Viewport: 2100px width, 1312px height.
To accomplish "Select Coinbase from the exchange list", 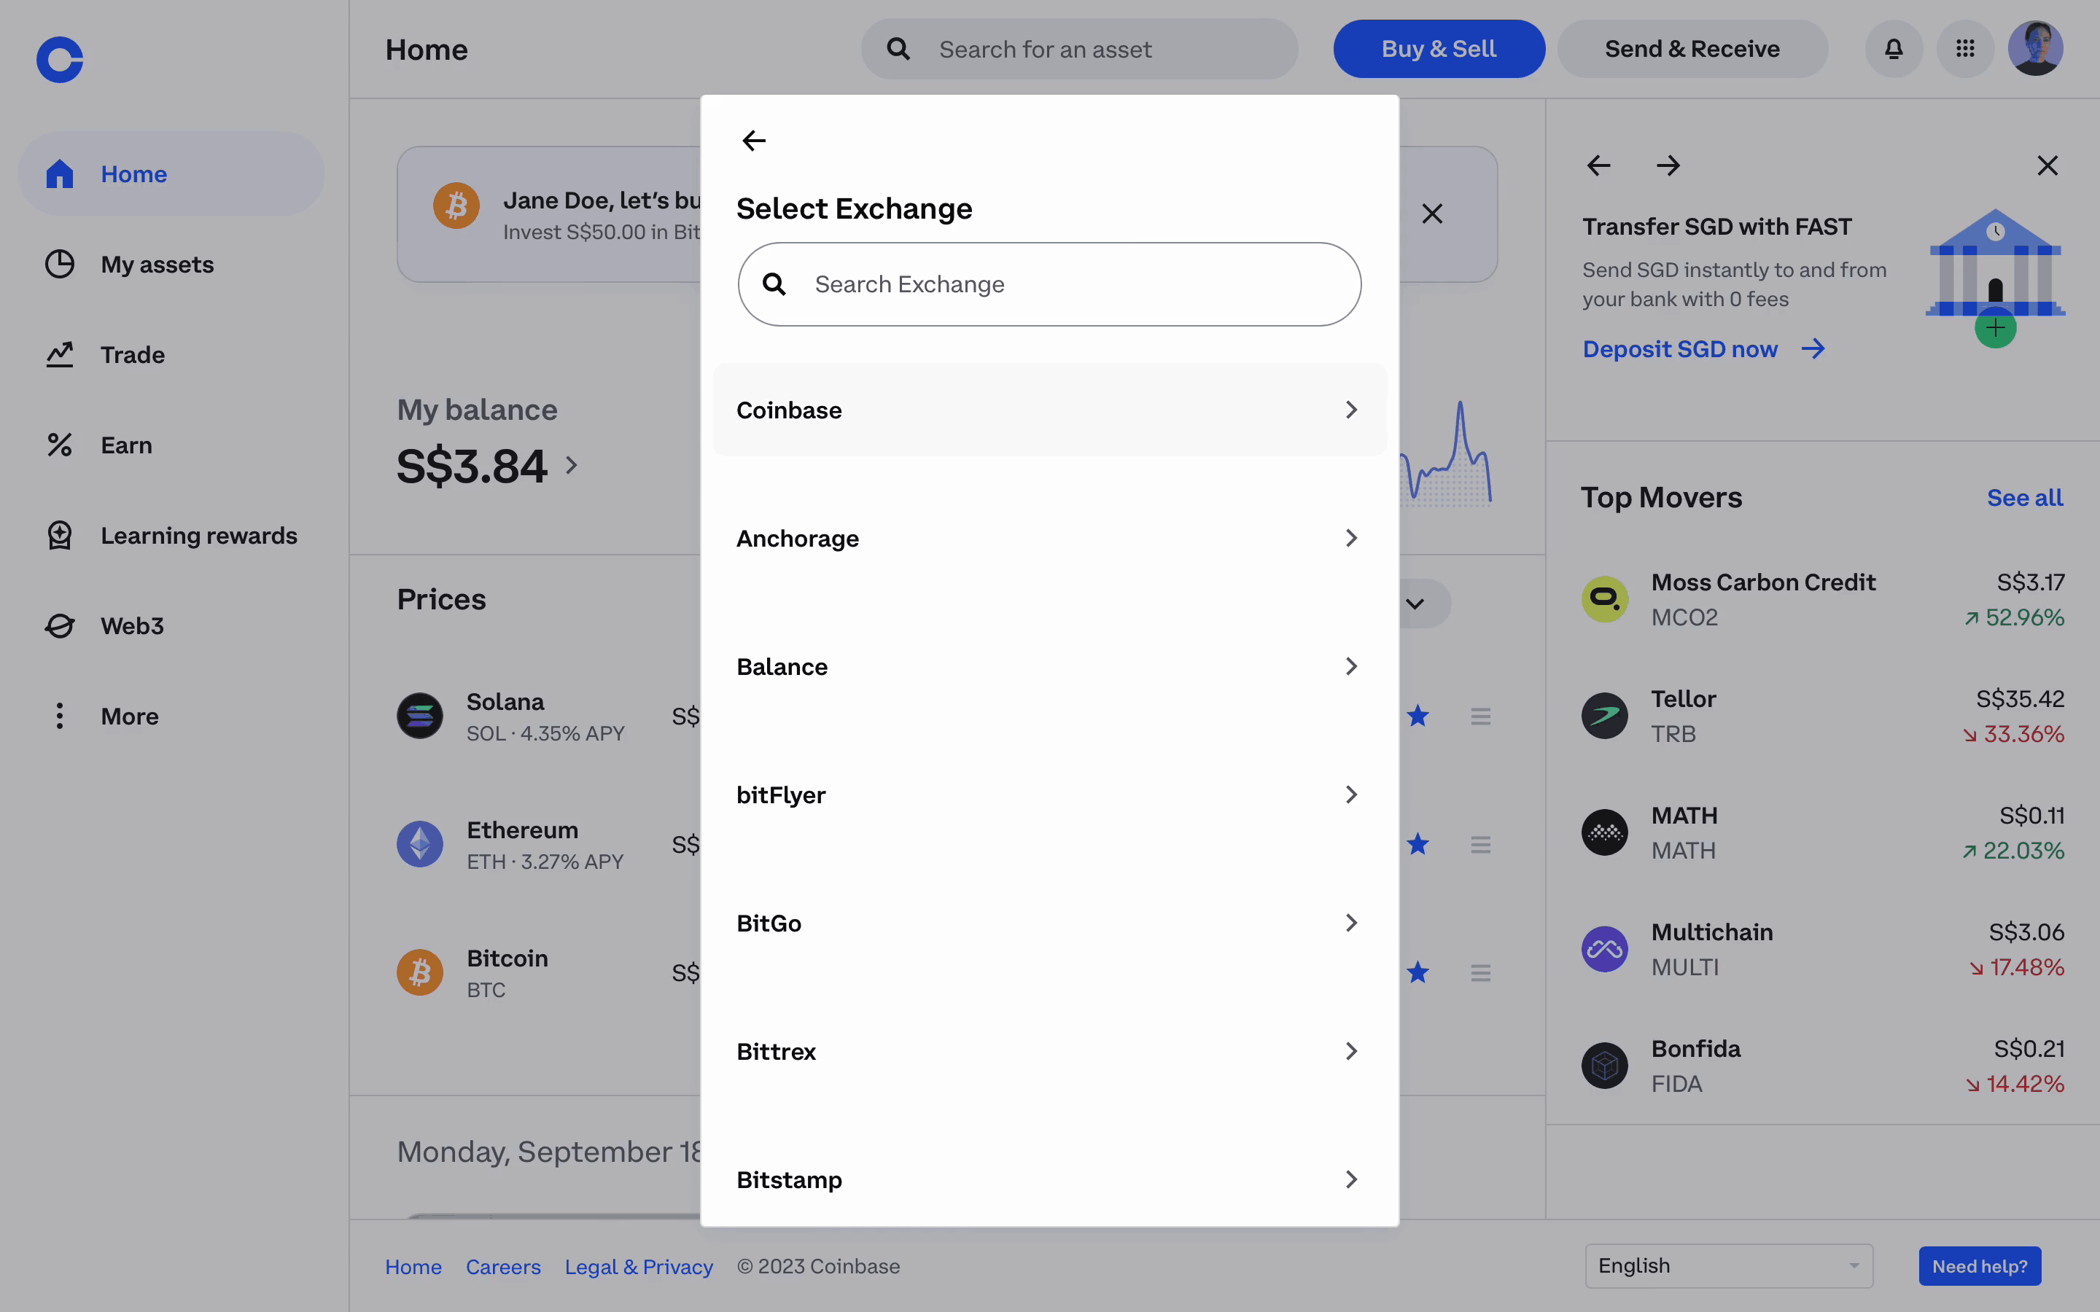I will (1049, 410).
